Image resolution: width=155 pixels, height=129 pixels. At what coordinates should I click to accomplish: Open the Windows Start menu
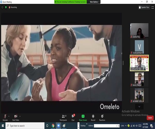point(3,126)
